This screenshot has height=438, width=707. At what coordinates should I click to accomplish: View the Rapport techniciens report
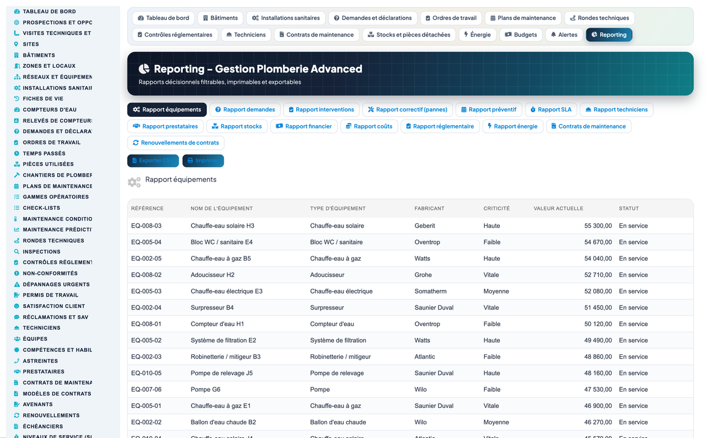616,110
